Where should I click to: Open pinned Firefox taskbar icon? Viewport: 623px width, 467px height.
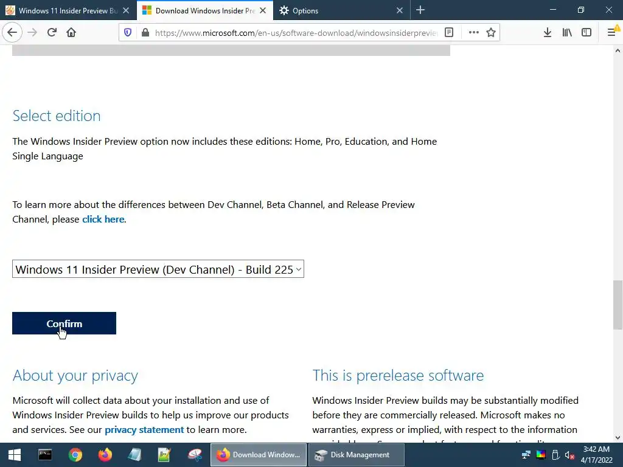[x=105, y=455]
